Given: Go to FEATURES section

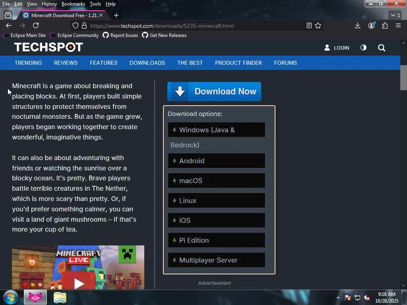Looking at the screenshot, I should coord(104,63).
